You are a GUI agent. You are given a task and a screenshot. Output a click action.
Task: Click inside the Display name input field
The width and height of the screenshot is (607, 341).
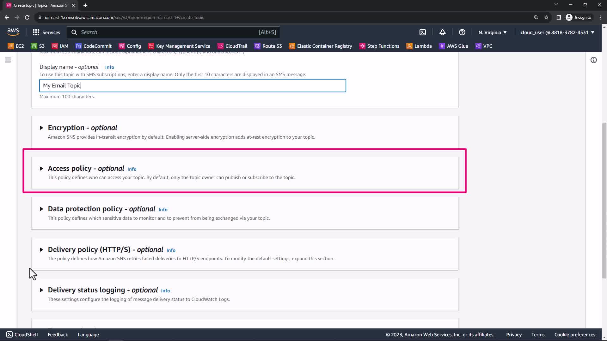click(192, 86)
